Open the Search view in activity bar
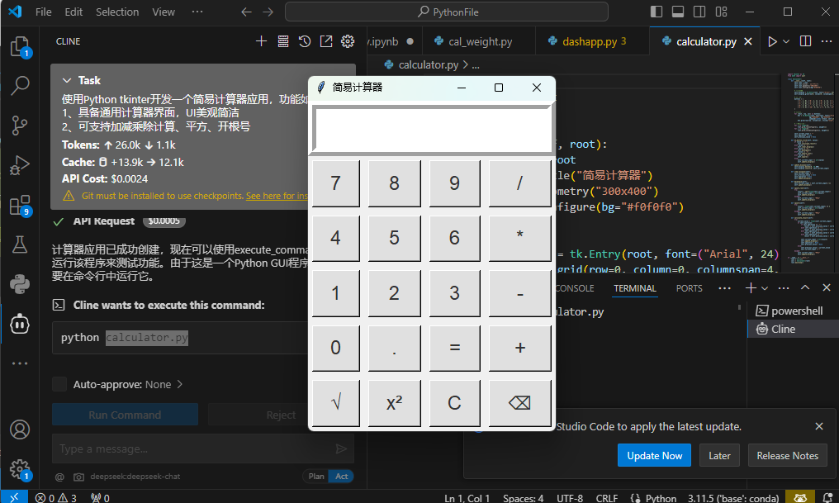839x503 pixels. (x=20, y=86)
